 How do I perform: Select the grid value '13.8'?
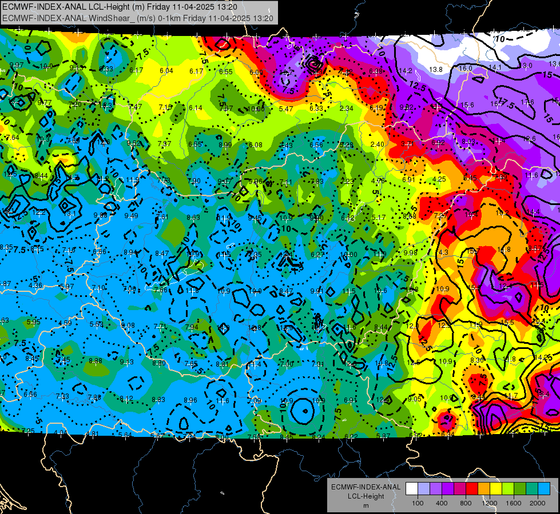[x=436, y=70]
